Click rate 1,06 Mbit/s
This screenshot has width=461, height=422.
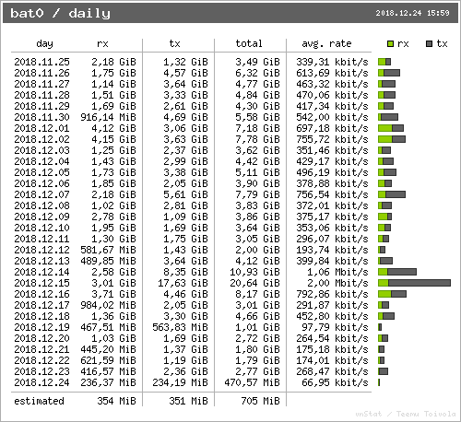337,272
